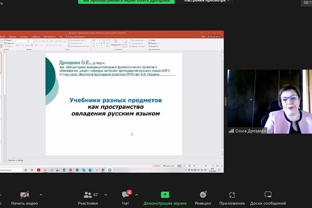
Task: Open the Participants panel icon
Action: (88, 195)
